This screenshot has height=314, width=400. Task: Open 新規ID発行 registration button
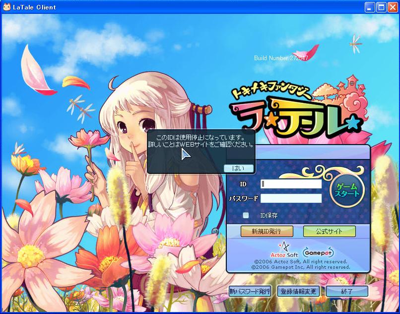click(267, 231)
